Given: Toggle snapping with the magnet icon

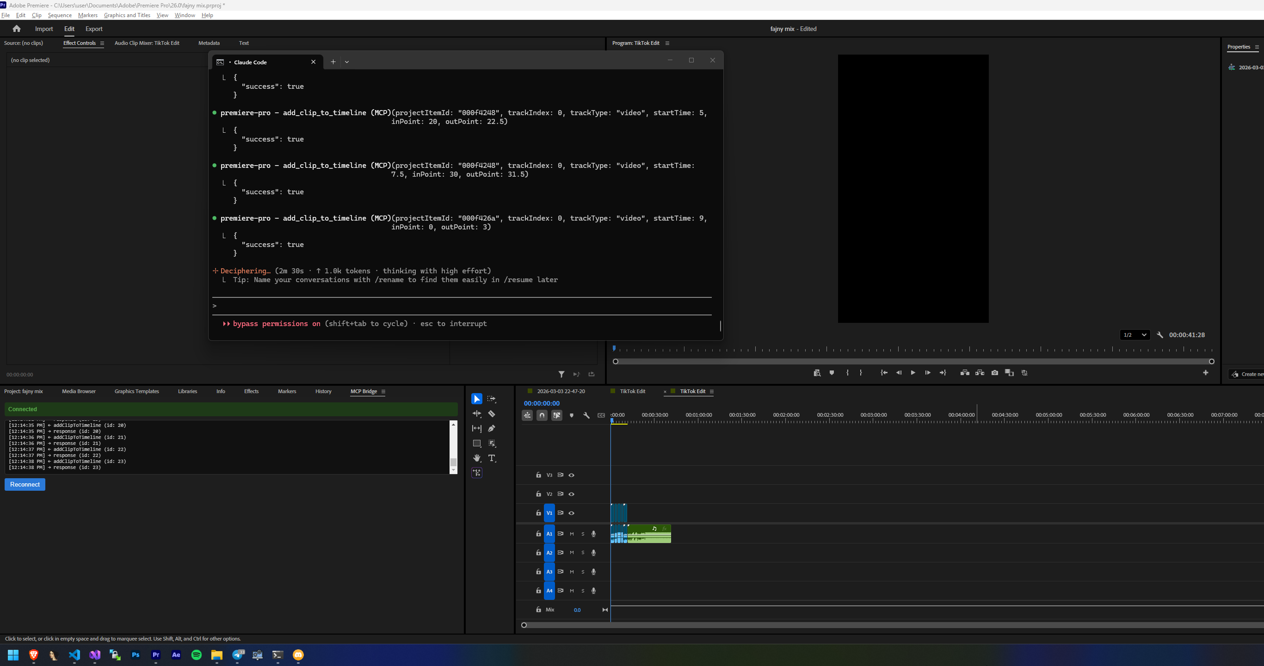Looking at the screenshot, I should coord(542,415).
